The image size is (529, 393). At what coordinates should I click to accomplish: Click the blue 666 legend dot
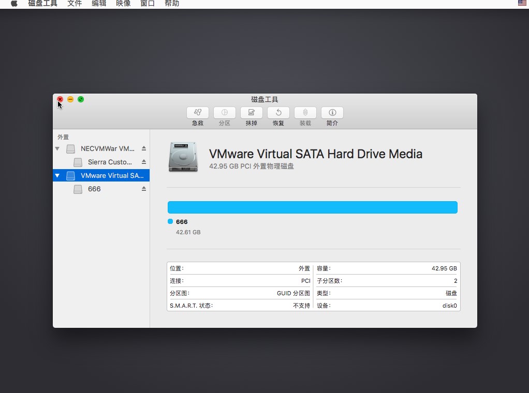(x=170, y=221)
